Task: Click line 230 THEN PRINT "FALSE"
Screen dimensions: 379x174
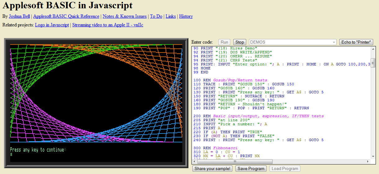Action: pyautogui.click(x=234, y=136)
